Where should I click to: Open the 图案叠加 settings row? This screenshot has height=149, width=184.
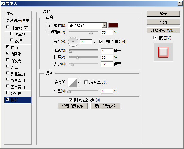coord(18,87)
